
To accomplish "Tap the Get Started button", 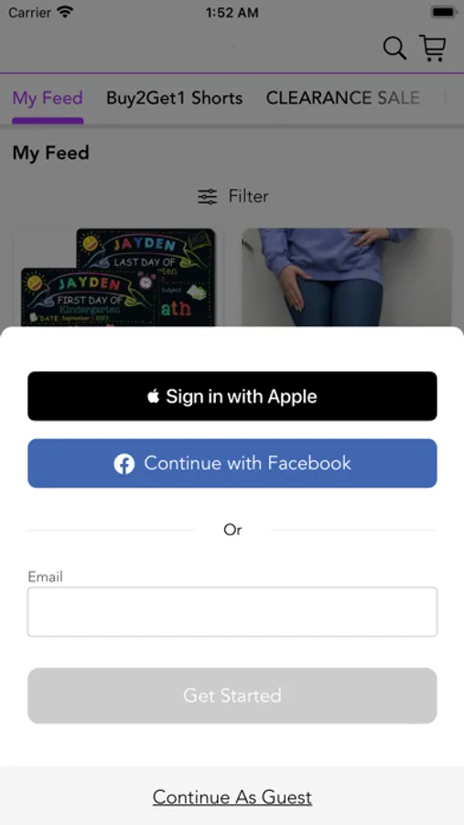I will pyautogui.click(x=232, y=696).
